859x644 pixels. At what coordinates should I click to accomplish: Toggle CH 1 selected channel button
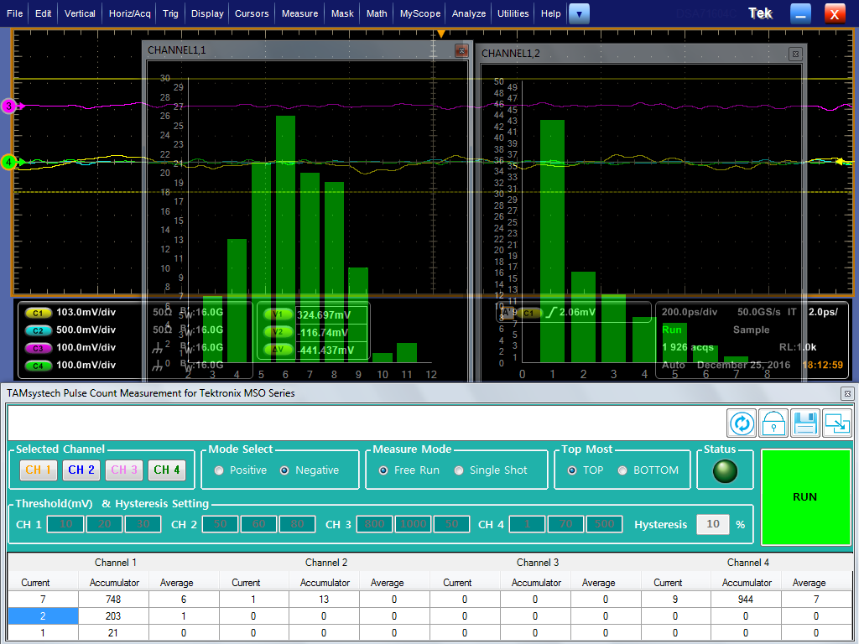click(39, 470)
